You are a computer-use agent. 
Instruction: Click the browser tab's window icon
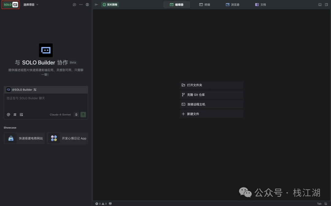click(227, 5)
